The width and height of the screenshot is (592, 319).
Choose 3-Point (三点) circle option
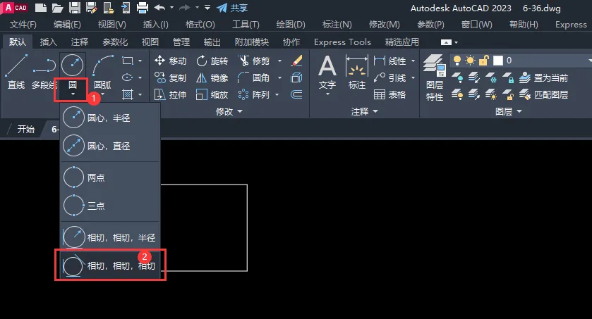point(110,206)
